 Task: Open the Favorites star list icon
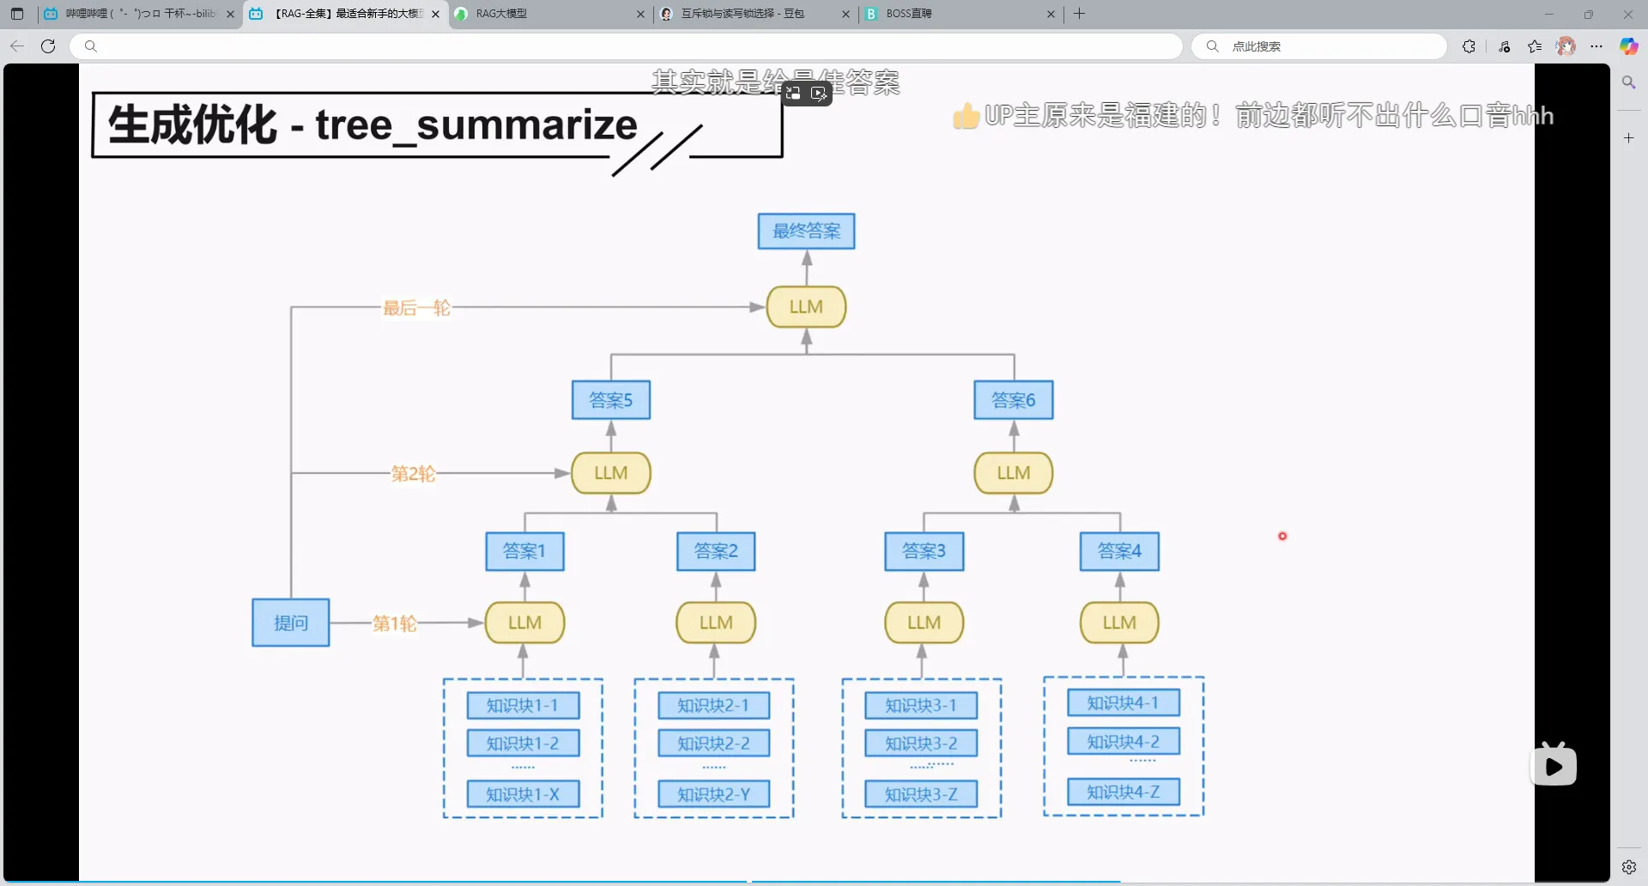click(x=1535, y=46)
